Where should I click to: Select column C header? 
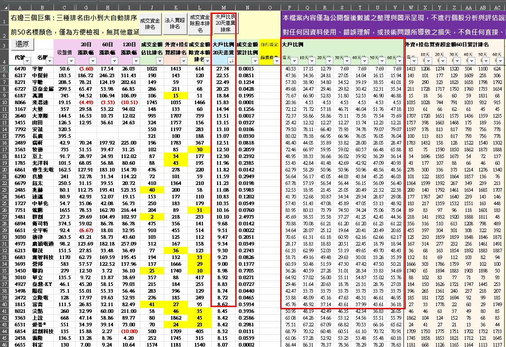(x=64, y=8)
